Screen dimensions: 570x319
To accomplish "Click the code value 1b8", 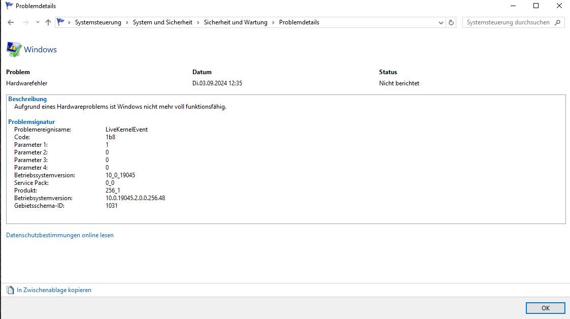I will tap(111, 137).
